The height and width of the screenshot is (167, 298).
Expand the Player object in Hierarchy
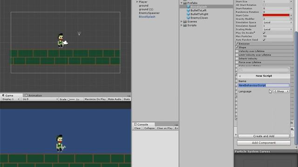pos(137,2)
